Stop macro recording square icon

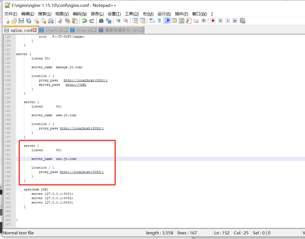pos(220,21)
